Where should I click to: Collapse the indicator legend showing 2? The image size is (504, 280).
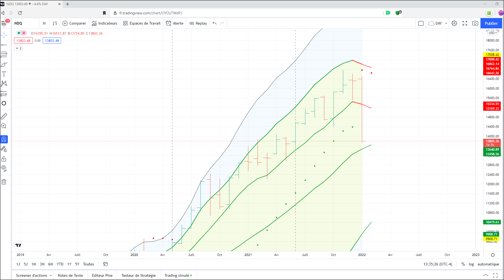click(19, 48)
